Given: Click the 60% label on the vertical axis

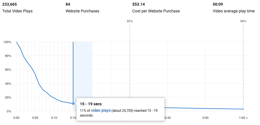Looking at the screenshot, I should pos(8,70).
